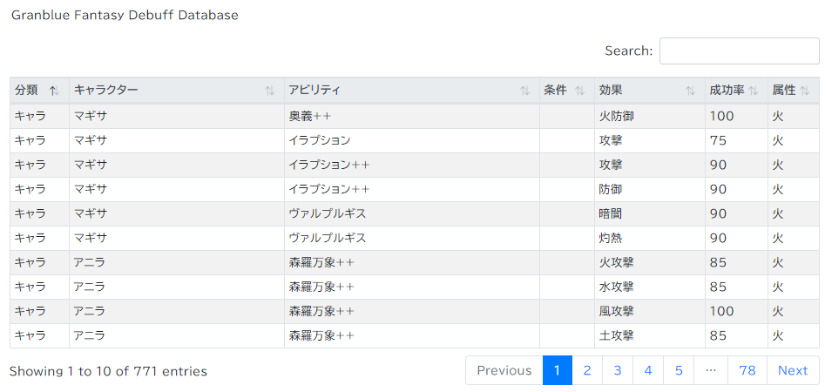Select the 水攻撃 effect cell
The height and width of the screenshot is (392, 825).
[650, 287]
